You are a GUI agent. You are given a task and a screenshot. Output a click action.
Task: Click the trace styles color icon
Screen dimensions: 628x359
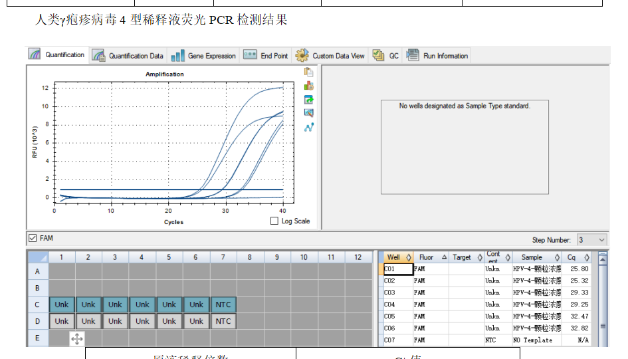(309, 86)
